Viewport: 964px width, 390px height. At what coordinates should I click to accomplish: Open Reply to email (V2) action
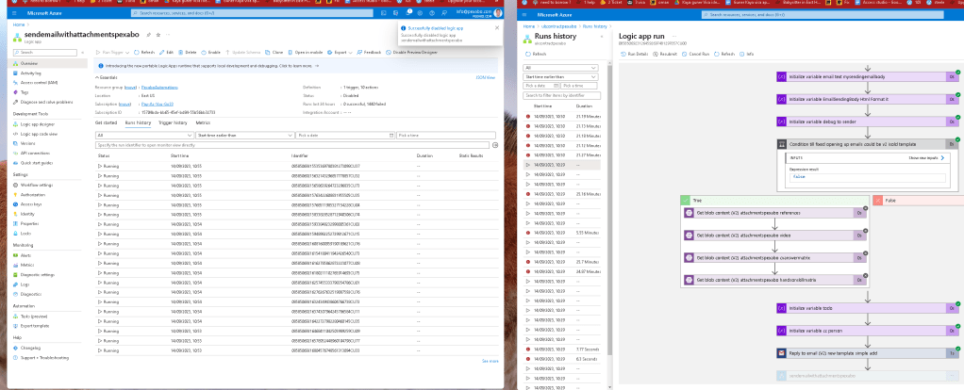(x=868, y=353)
